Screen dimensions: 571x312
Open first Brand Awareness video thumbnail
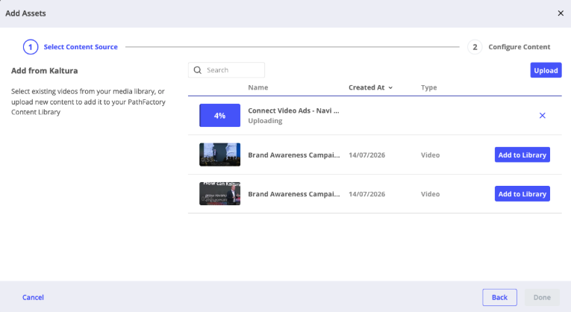click(219, 155)
